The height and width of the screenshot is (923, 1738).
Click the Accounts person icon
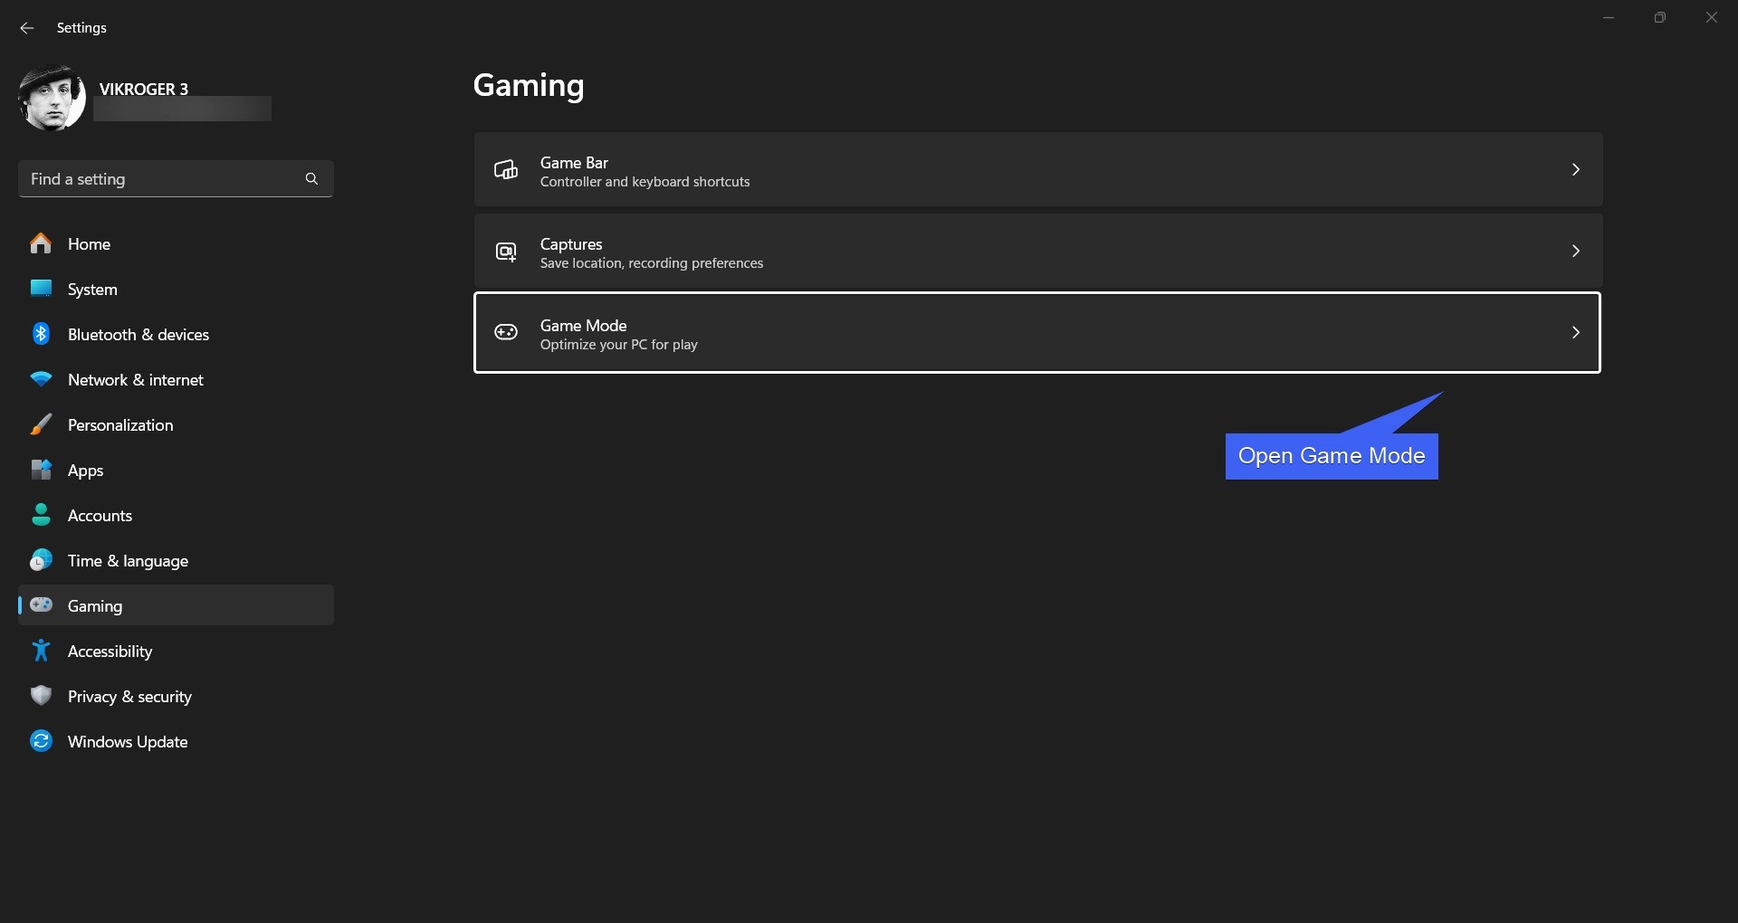coord(41,515)
